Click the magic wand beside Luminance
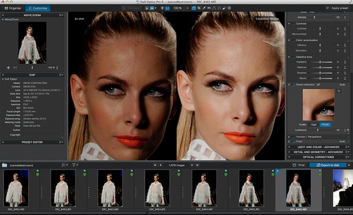The image size is (353, 215). (x=348, y=130)
